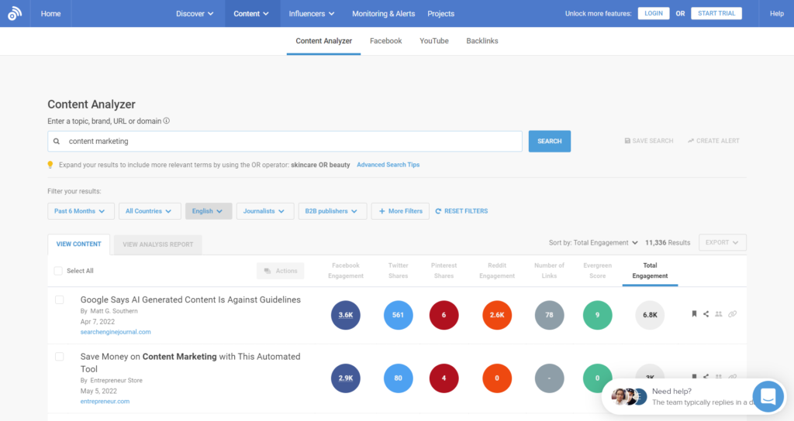Select the Save Money on Content Marketing checkbox
This screenshot has height=421, width=794.
[x=60, y=357]
